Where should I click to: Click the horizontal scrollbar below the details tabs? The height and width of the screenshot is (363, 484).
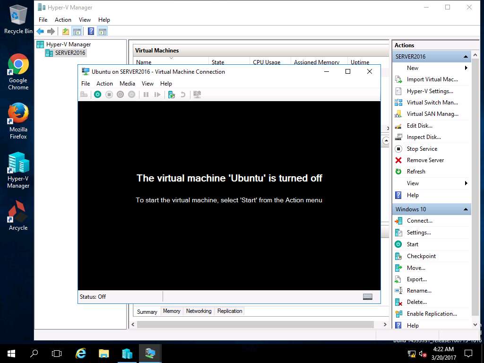255,324
